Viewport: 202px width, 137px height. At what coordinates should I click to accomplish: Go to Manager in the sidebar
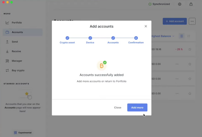point(17,61)
